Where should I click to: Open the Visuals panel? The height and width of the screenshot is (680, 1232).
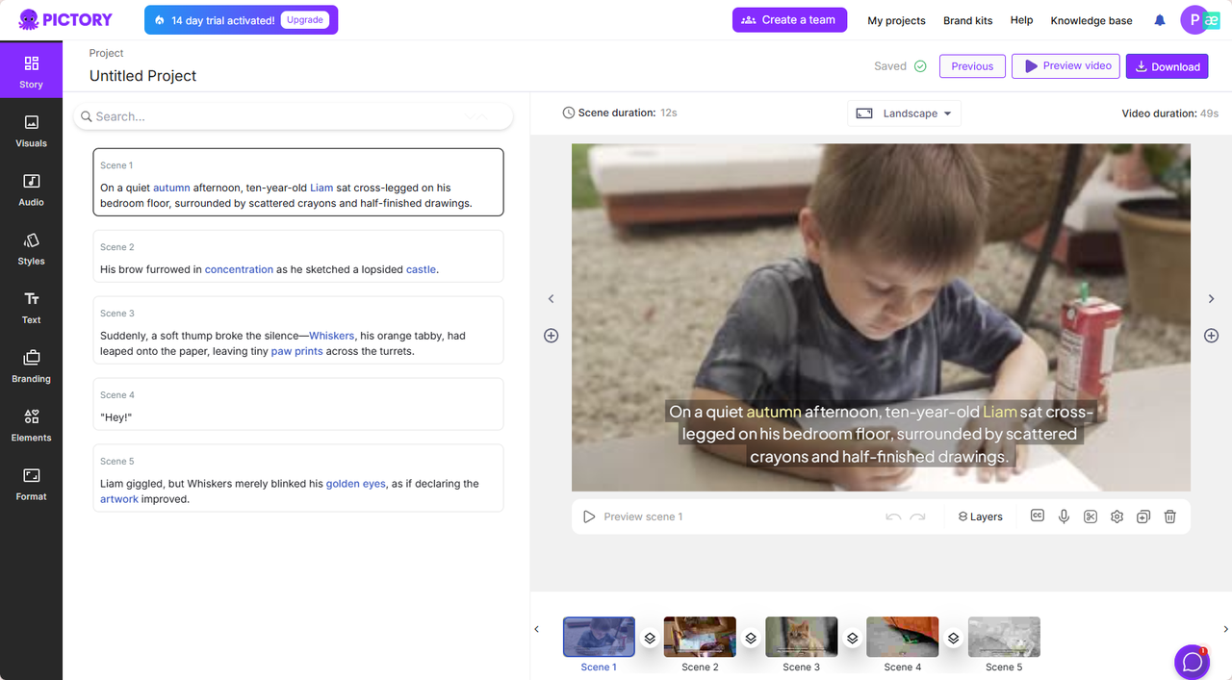point(31,131)
